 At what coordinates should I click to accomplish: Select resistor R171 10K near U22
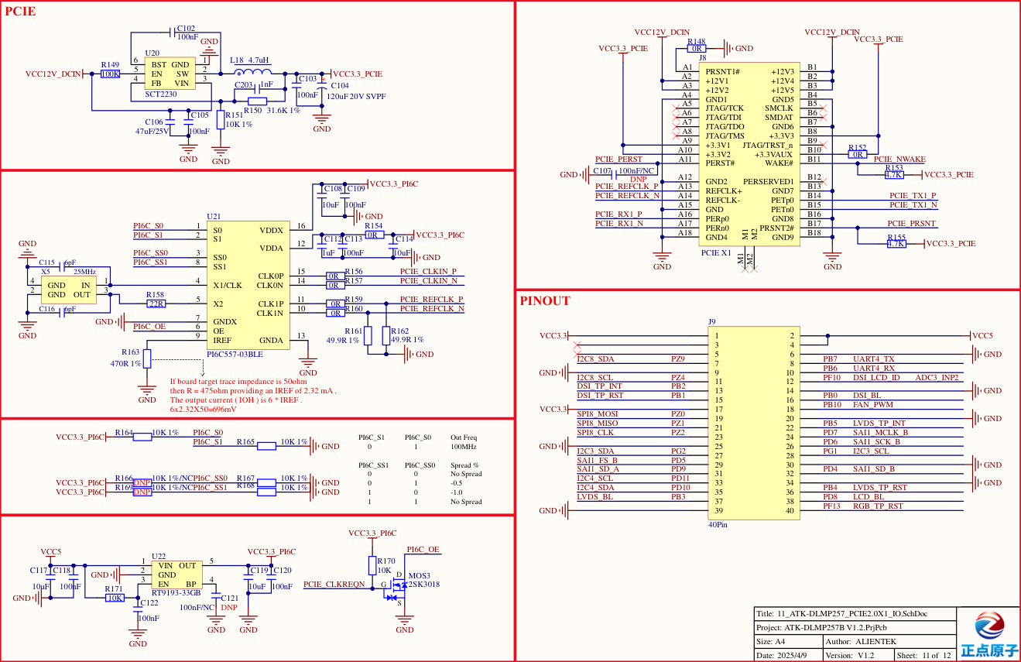click(x=115, y=598)
